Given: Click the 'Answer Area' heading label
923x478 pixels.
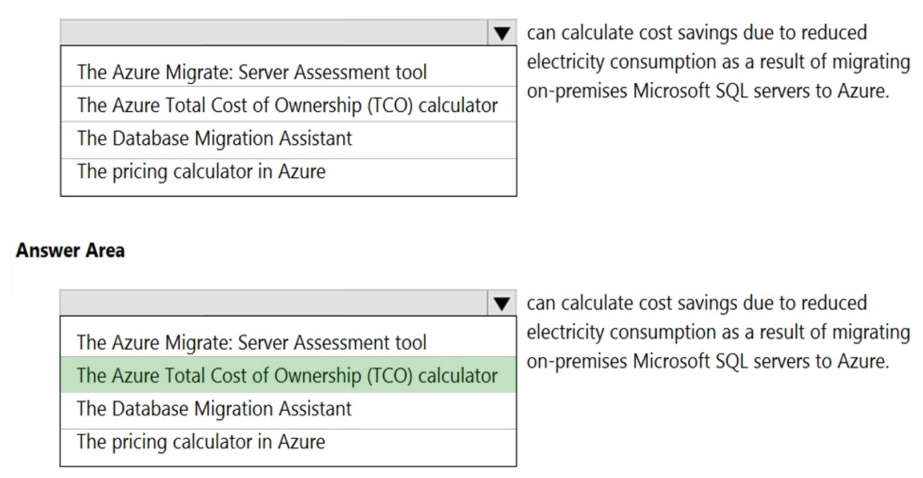Looking at the screenshot, I should [70, 250].
